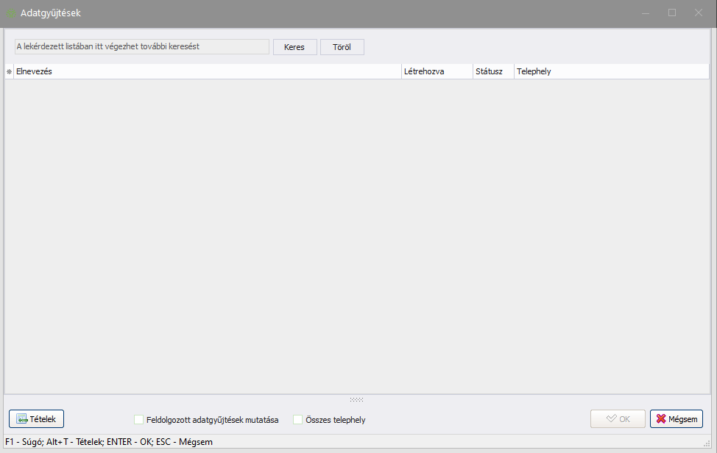The image size is (717, 453).
Task: Confirm with the checkmark OK button
Action: [618, 419]
